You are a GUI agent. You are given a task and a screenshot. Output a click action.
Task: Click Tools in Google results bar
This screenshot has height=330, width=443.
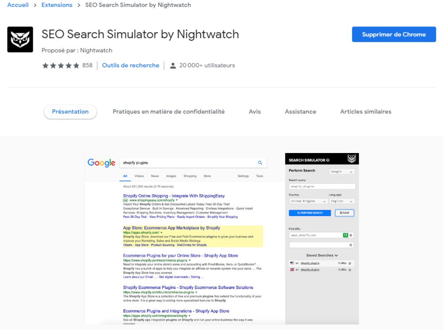pos(259,176)
